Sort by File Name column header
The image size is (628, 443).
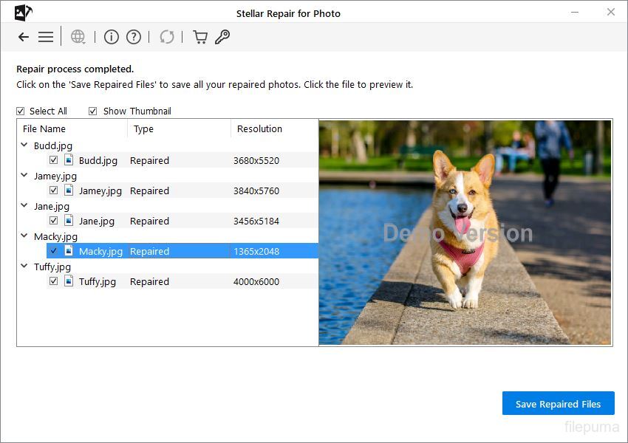point(44,129)
